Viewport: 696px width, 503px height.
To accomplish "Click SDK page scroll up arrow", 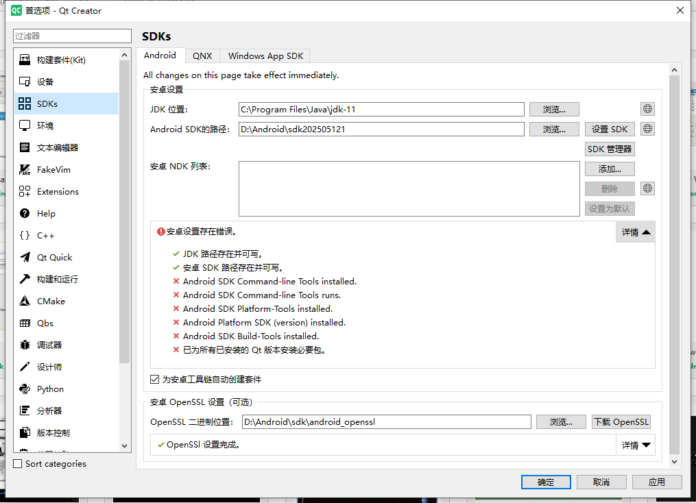I will [674, 70].
